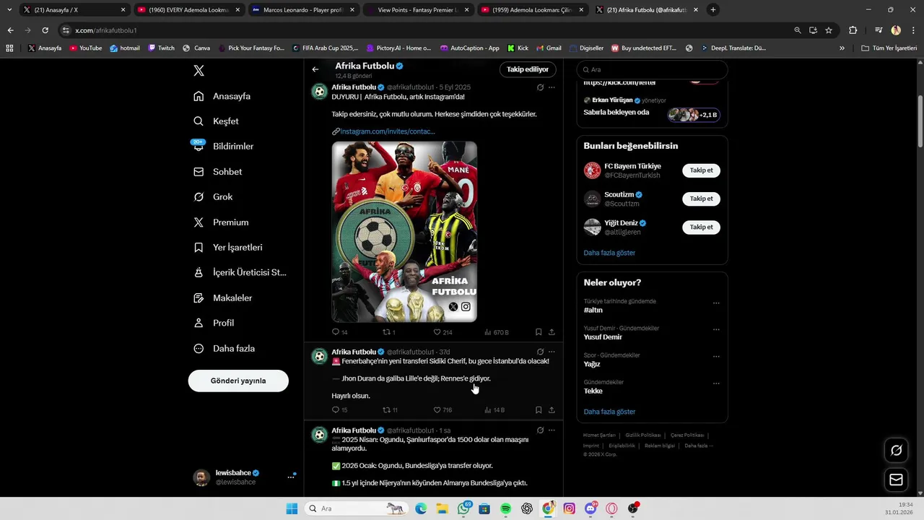Bookmark Sidiki Cherif transfer post
924x520 pixels.
click(x=539, y=409)
